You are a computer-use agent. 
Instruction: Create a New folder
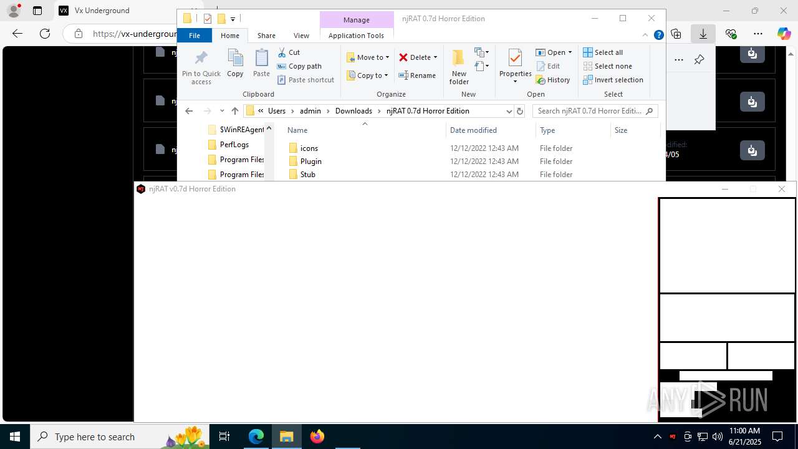(459, 67)
